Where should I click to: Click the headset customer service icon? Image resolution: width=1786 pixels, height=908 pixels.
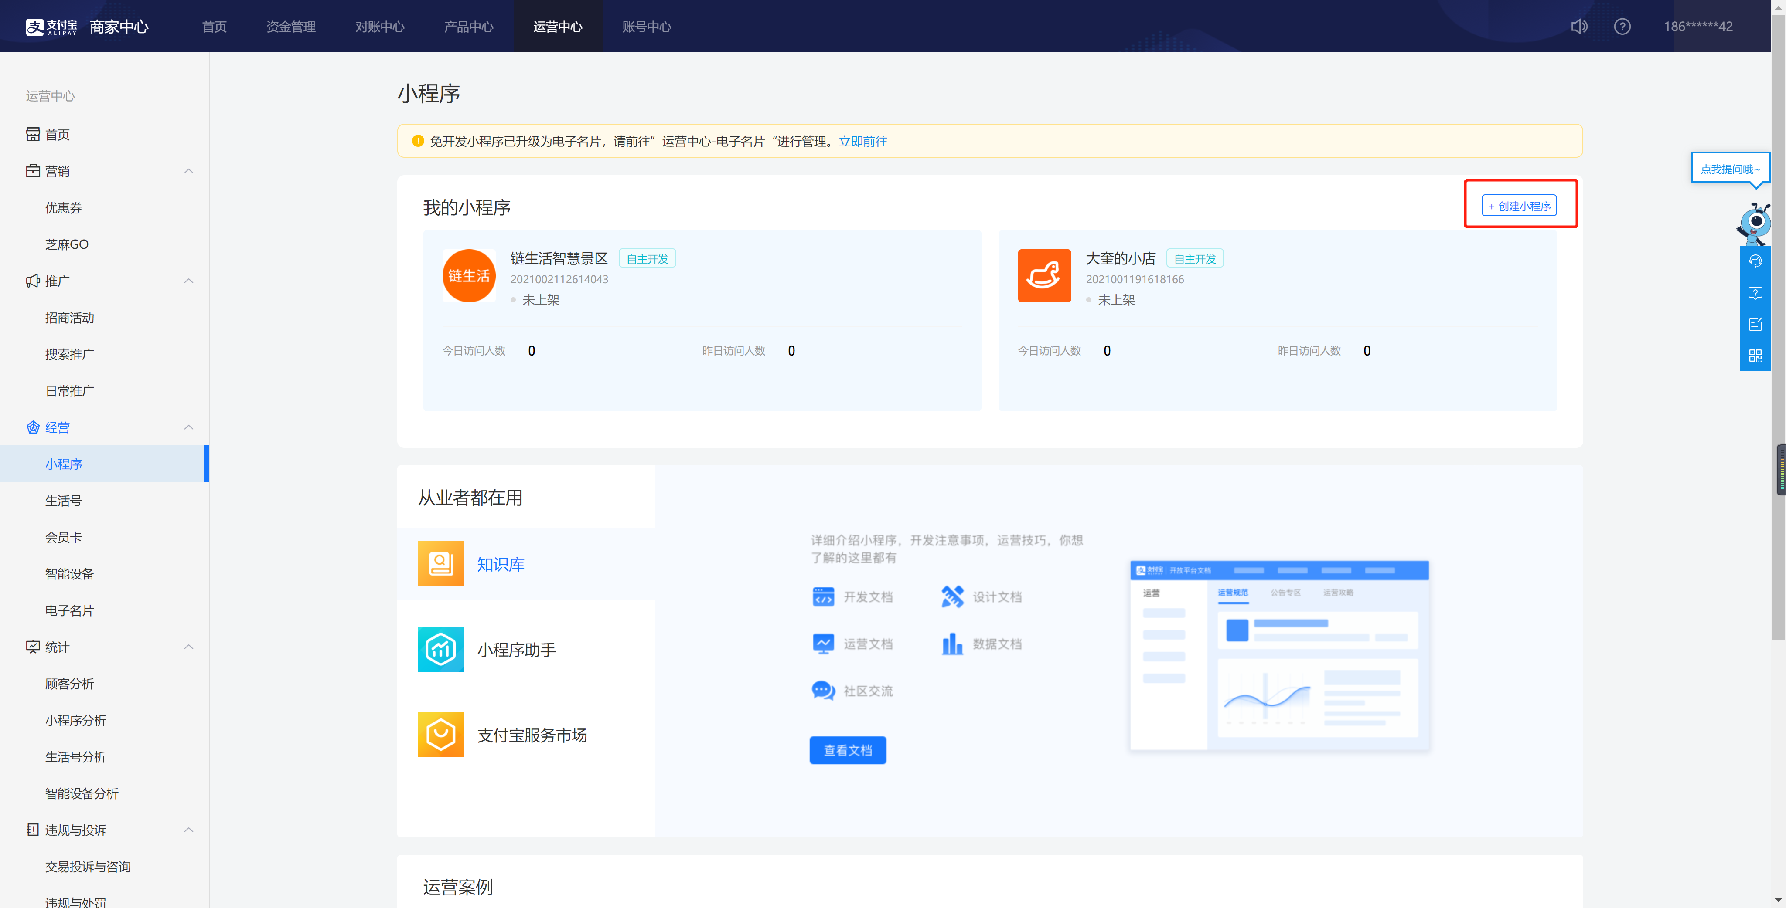pos(1755,261)
